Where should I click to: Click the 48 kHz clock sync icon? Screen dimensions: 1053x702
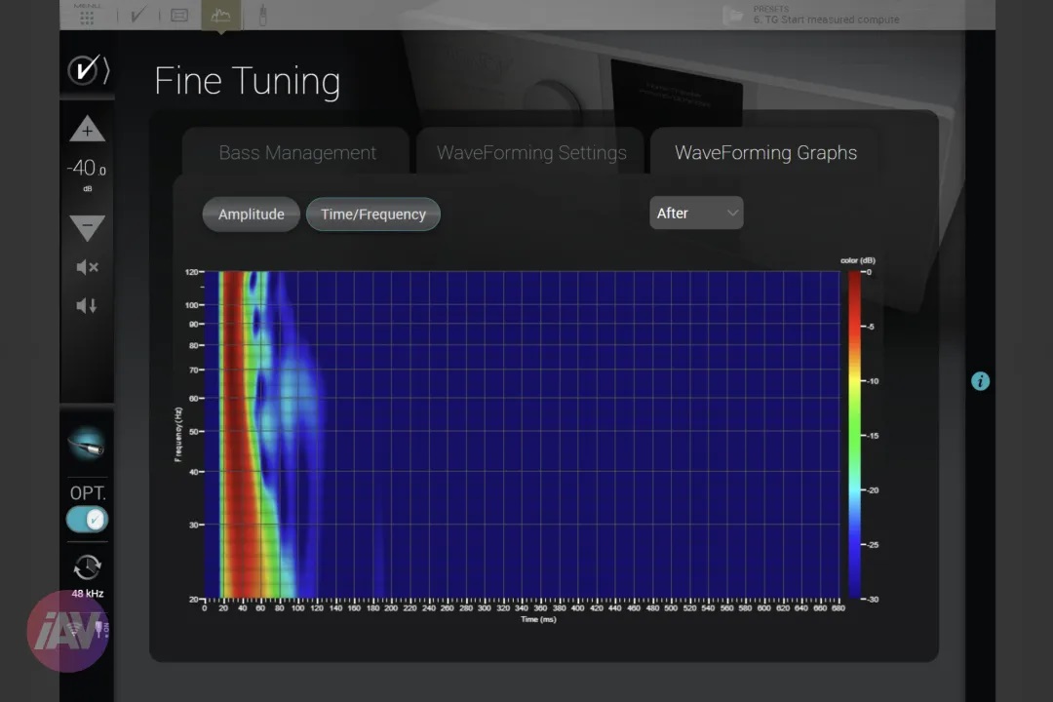(x=88, y=567)
